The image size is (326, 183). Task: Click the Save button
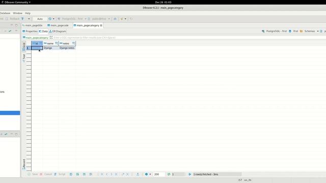coord(33,174)
